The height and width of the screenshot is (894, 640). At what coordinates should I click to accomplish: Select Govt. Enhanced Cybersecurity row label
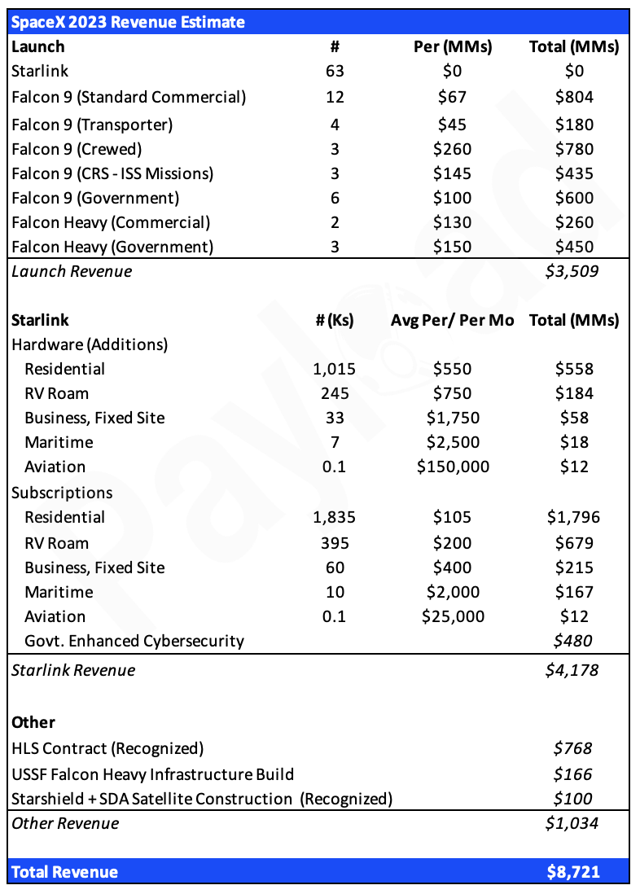point(134,642)
